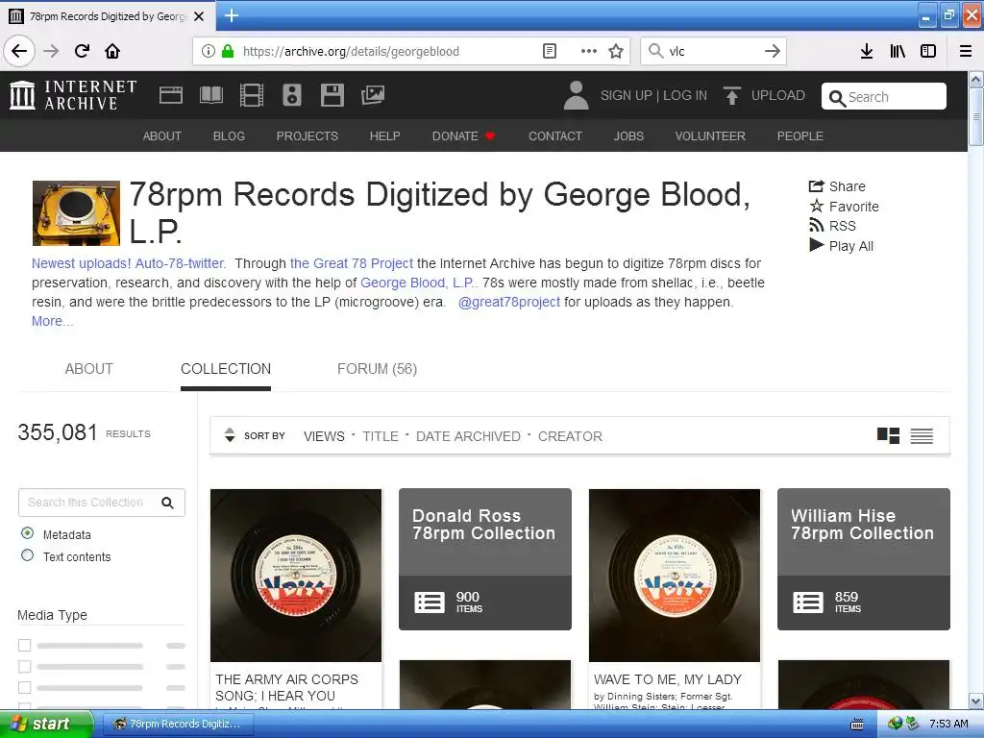The height and width of the screenshot is (738, 984).
Task: Open the @great78project link
Action: (509, 302)
